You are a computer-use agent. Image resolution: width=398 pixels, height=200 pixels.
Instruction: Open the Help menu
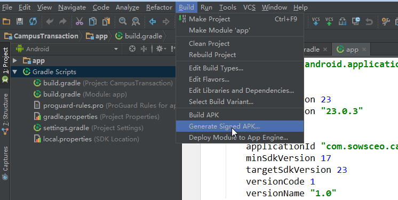click(300, 7)
